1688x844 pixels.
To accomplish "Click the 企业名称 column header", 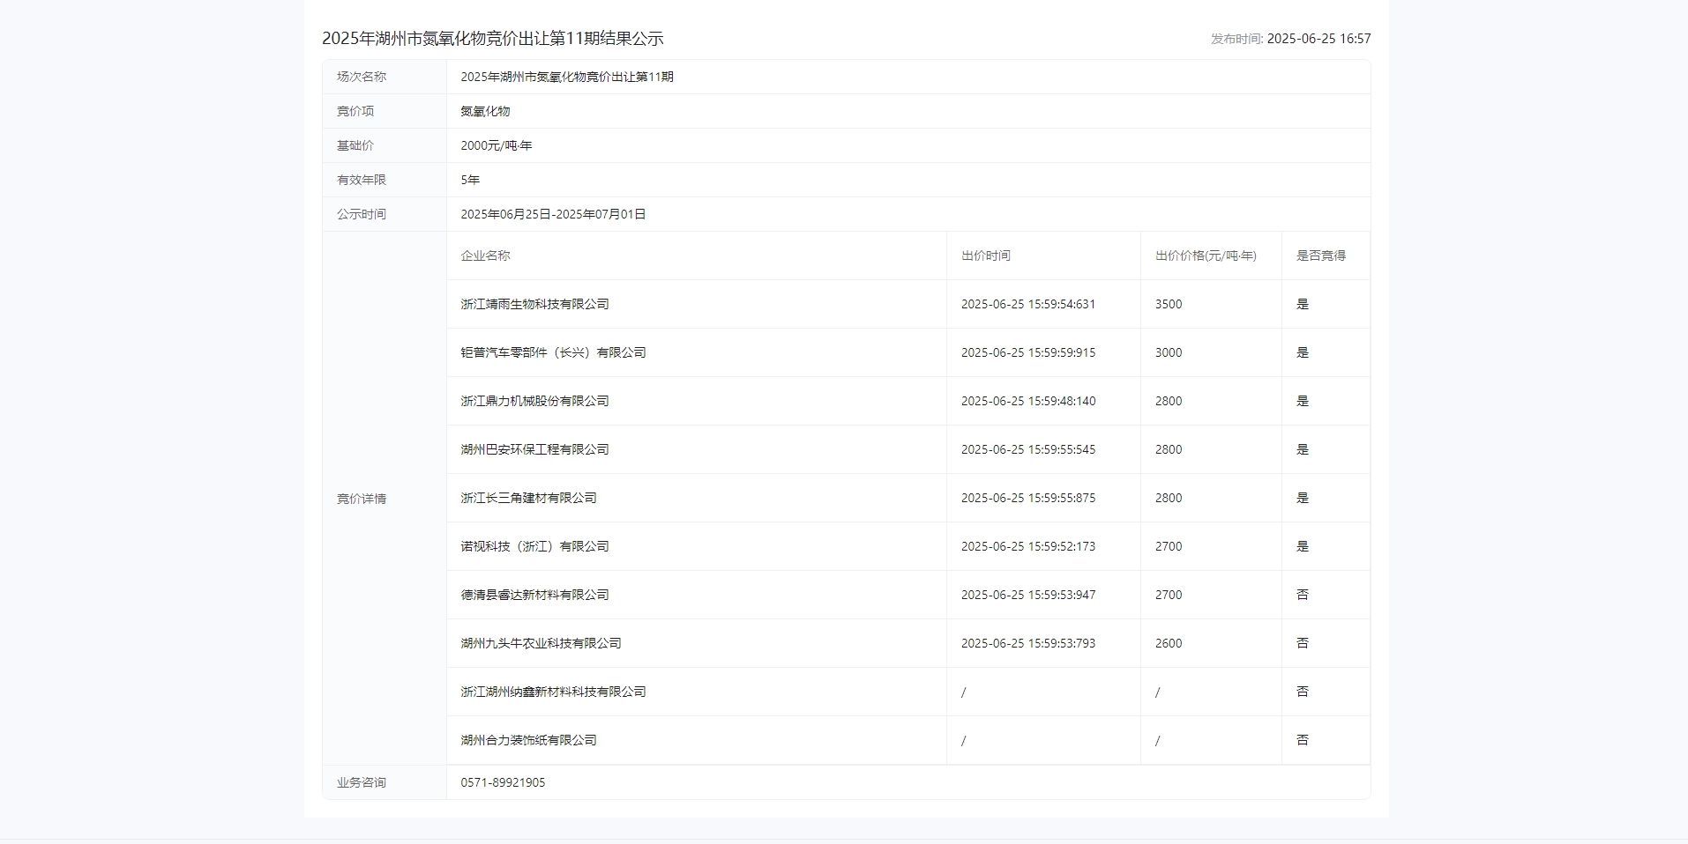I will (x=485, y=255).
